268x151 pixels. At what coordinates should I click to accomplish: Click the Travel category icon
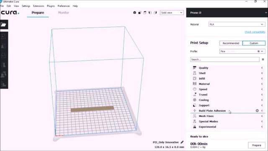[194, 94]
